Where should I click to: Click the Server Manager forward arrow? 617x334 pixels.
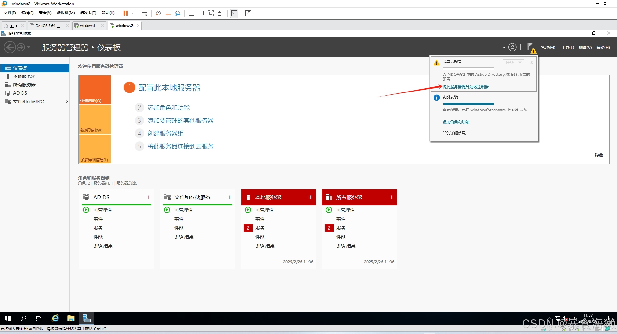(21, 48)
